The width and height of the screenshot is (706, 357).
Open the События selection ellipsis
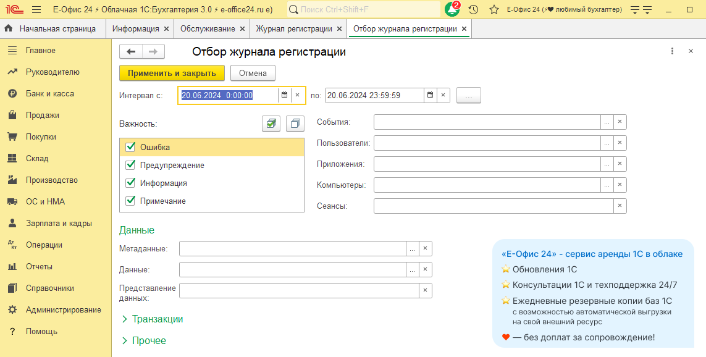(x=607, y=122)
